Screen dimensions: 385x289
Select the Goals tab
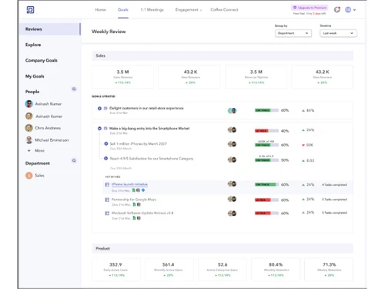[x=123, y=10]
